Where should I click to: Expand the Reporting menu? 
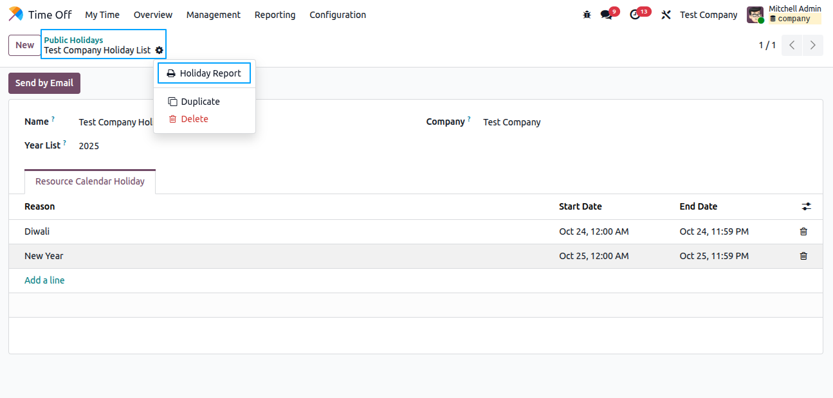(x=275, y=15)
